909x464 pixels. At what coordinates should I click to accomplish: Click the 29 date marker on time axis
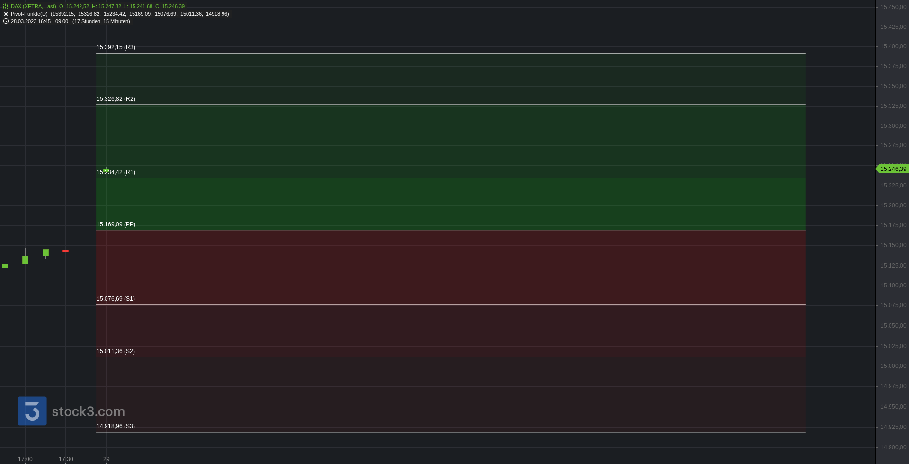107,459
